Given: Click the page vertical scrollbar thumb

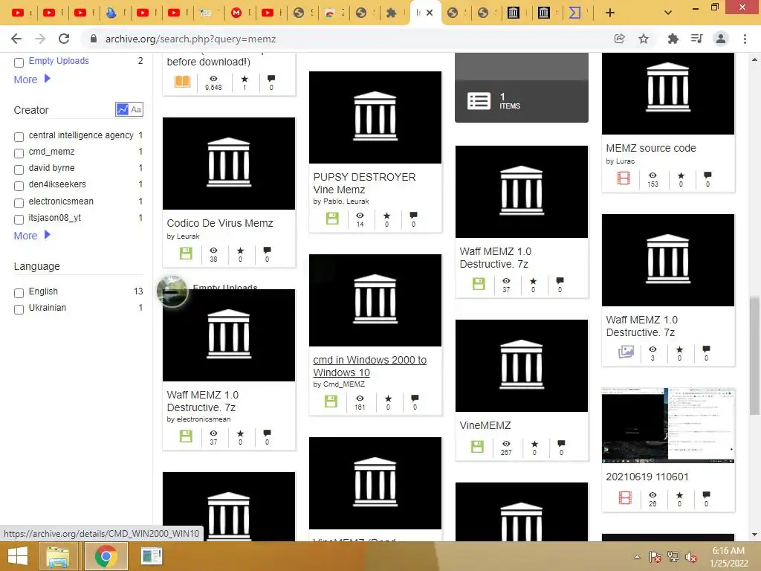Looking at the screenshot, I should click(x=754, y=356).
